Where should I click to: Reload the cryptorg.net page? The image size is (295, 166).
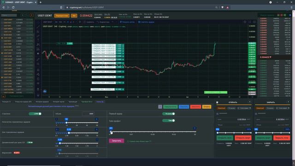(13, 7)
